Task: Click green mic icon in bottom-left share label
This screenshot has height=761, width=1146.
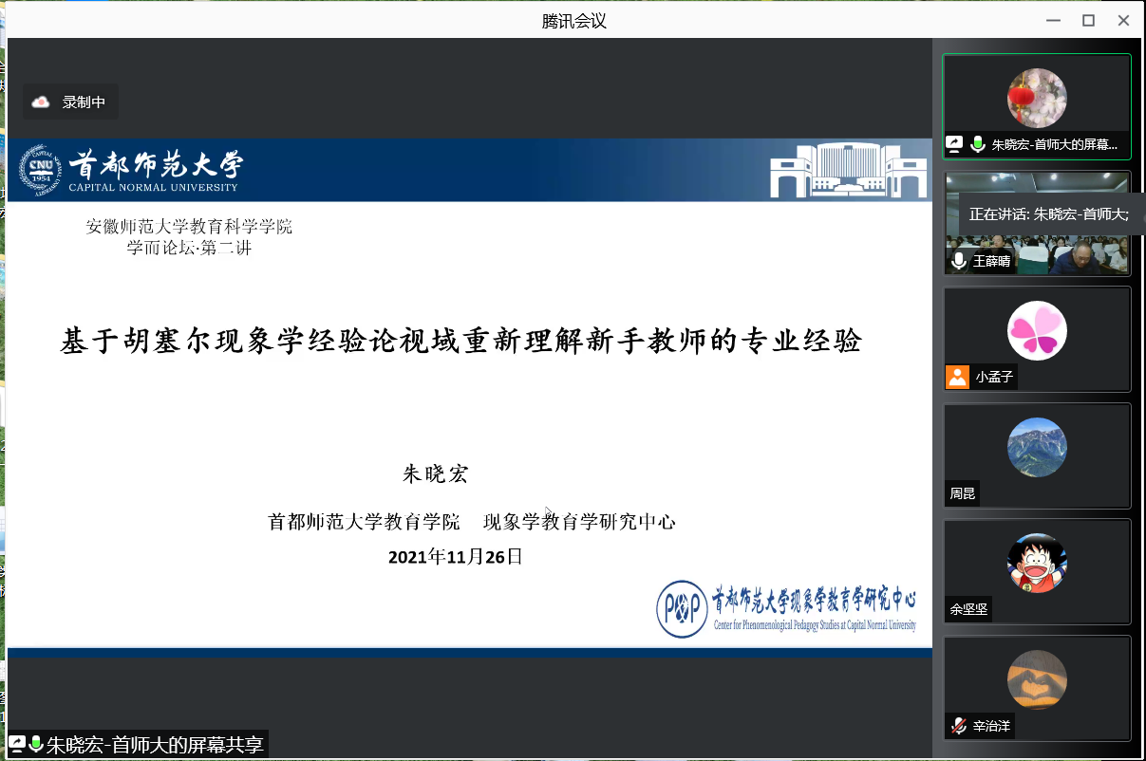Action: 36,744
